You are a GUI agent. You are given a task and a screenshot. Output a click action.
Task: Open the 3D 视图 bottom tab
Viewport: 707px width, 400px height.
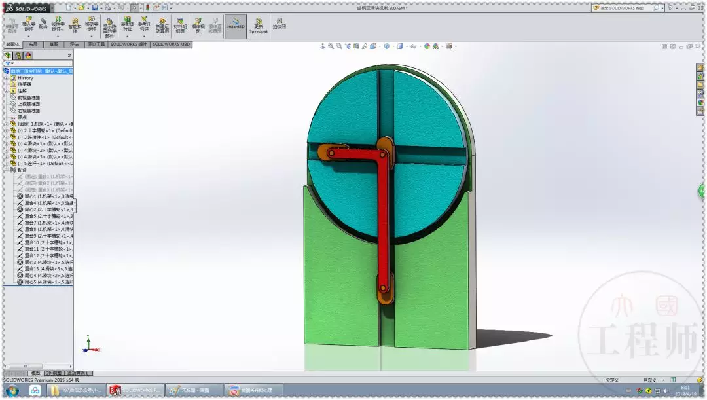point(54,373)
